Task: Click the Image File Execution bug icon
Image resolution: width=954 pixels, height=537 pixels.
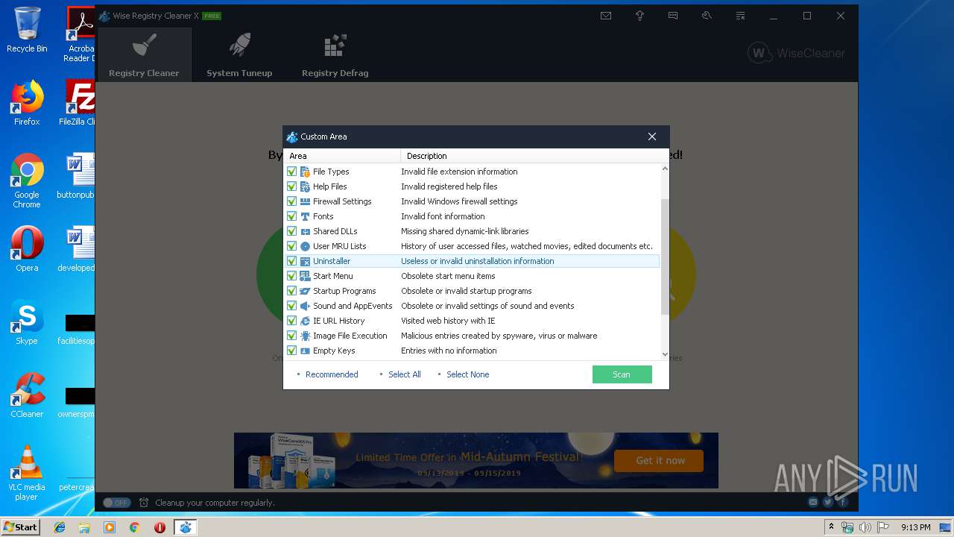Action: point(305,336)
